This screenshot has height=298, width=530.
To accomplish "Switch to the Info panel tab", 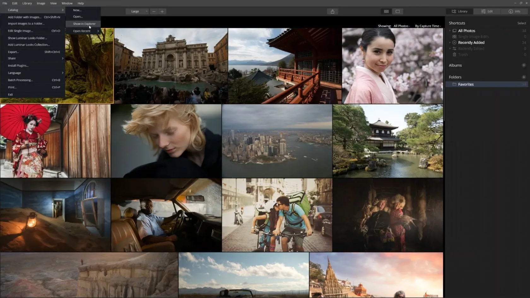I will pyautogui.click(x=514, y=11).
